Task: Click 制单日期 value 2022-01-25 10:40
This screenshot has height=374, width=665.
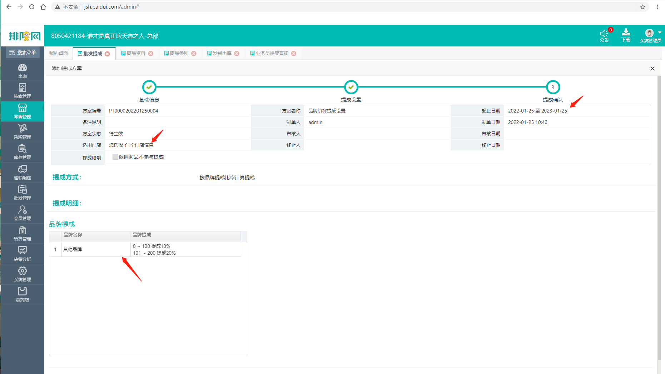Action: (527, 122)
